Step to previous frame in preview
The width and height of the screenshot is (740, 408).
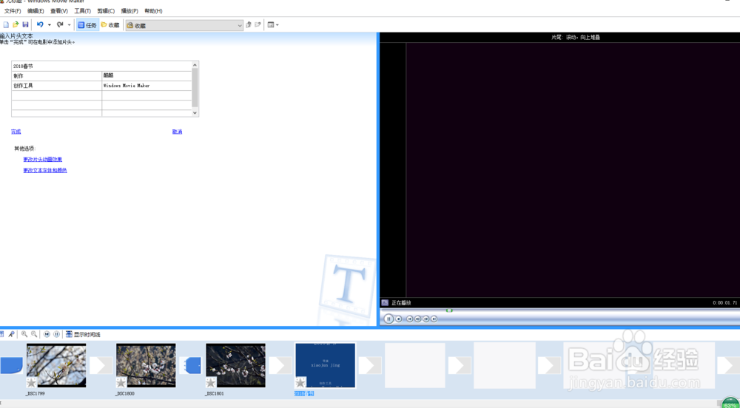(417, 319)
